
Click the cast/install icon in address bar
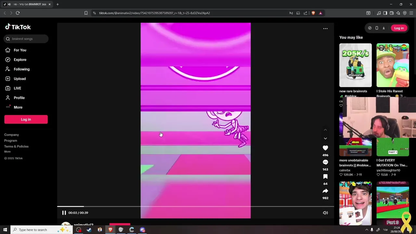pyautogui.click(x=298, y=13)
